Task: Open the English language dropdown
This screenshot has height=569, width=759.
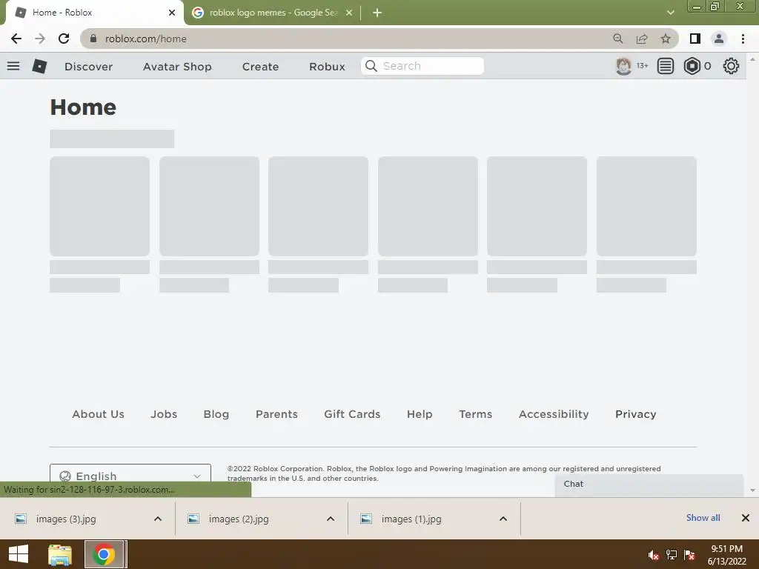Action: pos(130,476)
